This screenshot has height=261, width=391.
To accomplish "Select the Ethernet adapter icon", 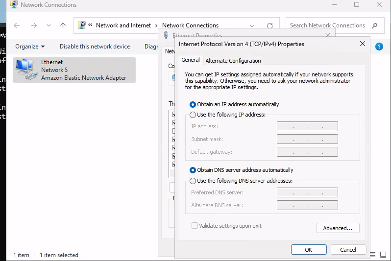I will click(24, 70).
